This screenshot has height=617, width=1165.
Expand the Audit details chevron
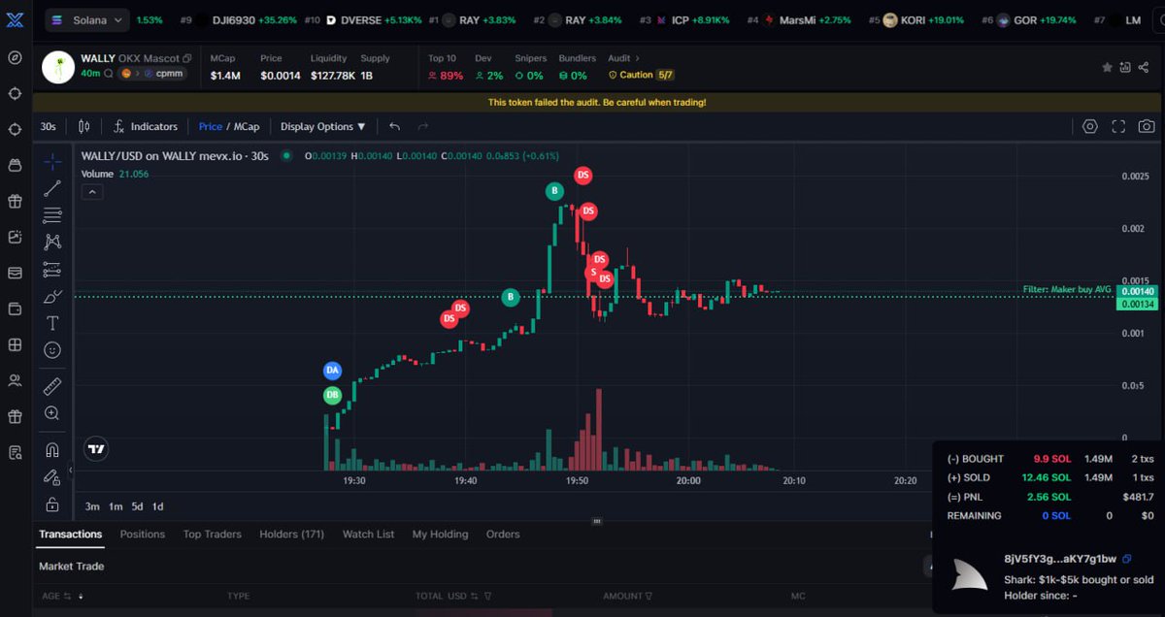638,58
